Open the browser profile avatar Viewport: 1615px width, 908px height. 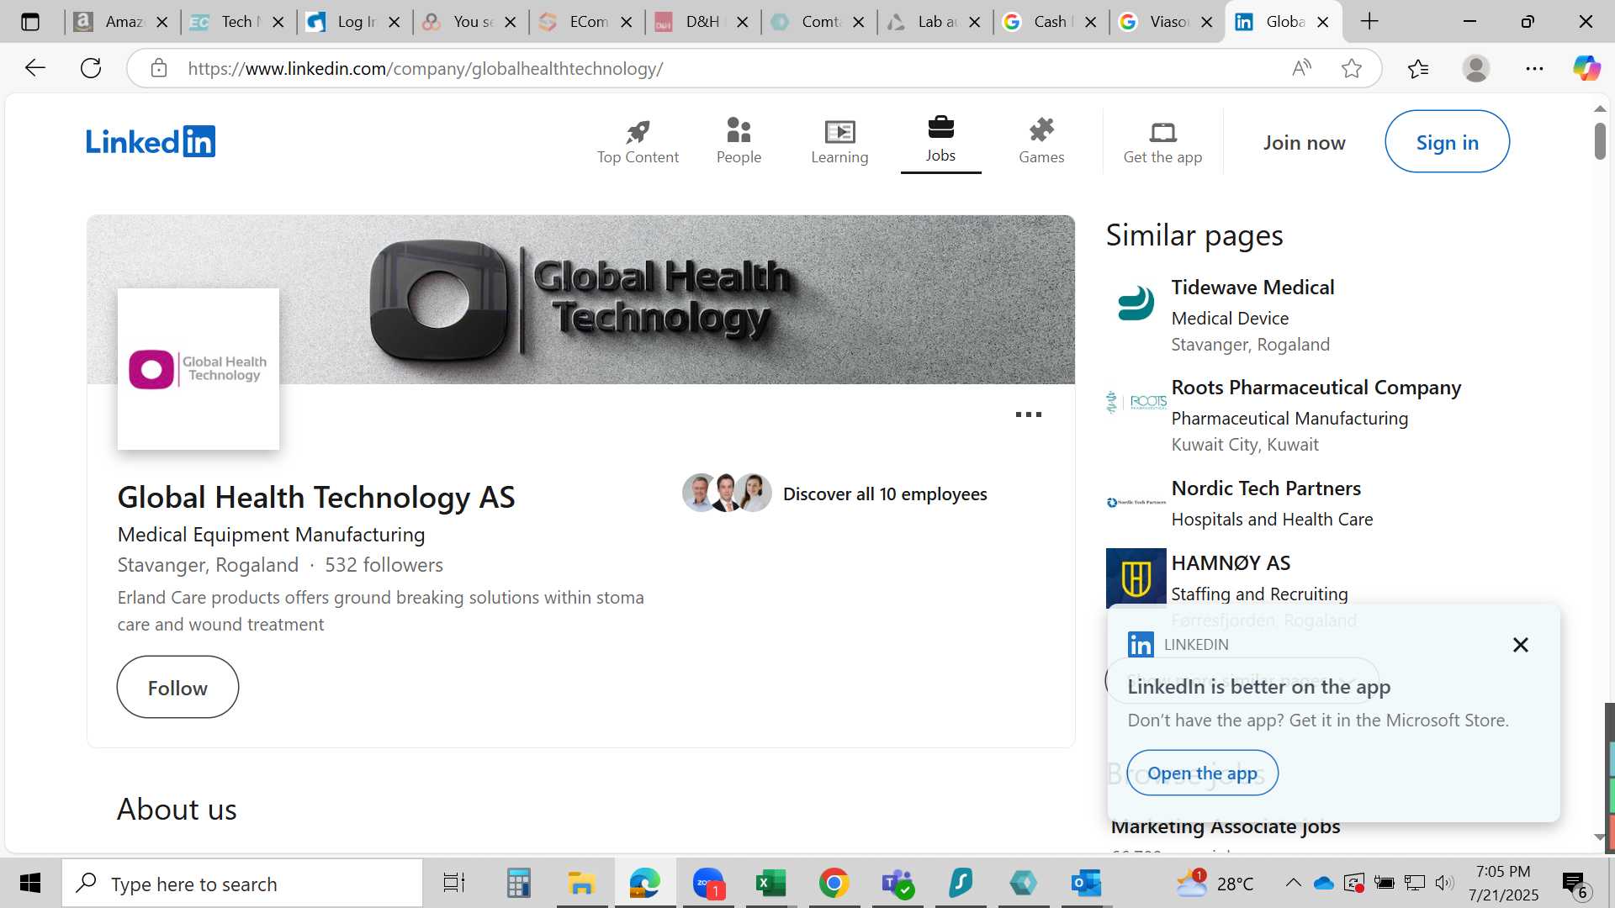tap(1475, 68)
